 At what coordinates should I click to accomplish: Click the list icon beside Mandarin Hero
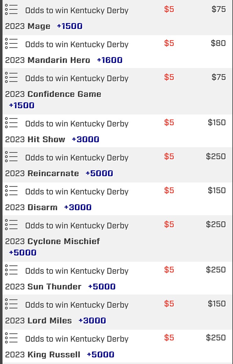(x=11, y=44)
